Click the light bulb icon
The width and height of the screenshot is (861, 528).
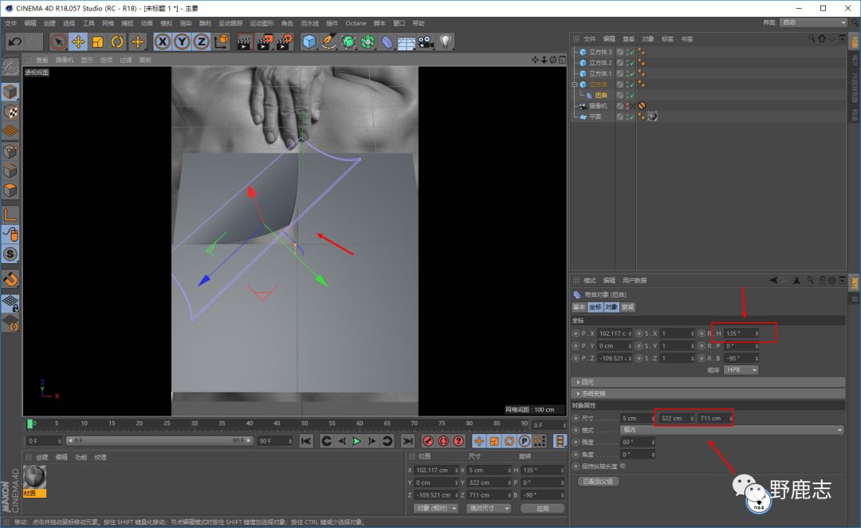click(446, 41)
